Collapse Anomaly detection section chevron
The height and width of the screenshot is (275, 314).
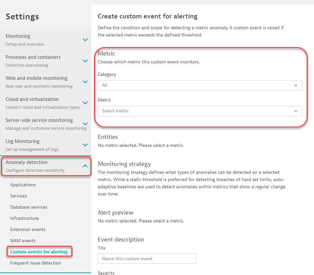[x=85, y=166]
